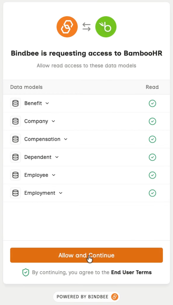Expand the Dependent data model chevron
The width and height of the screenshot is (173, 305).
coord(57,157)
